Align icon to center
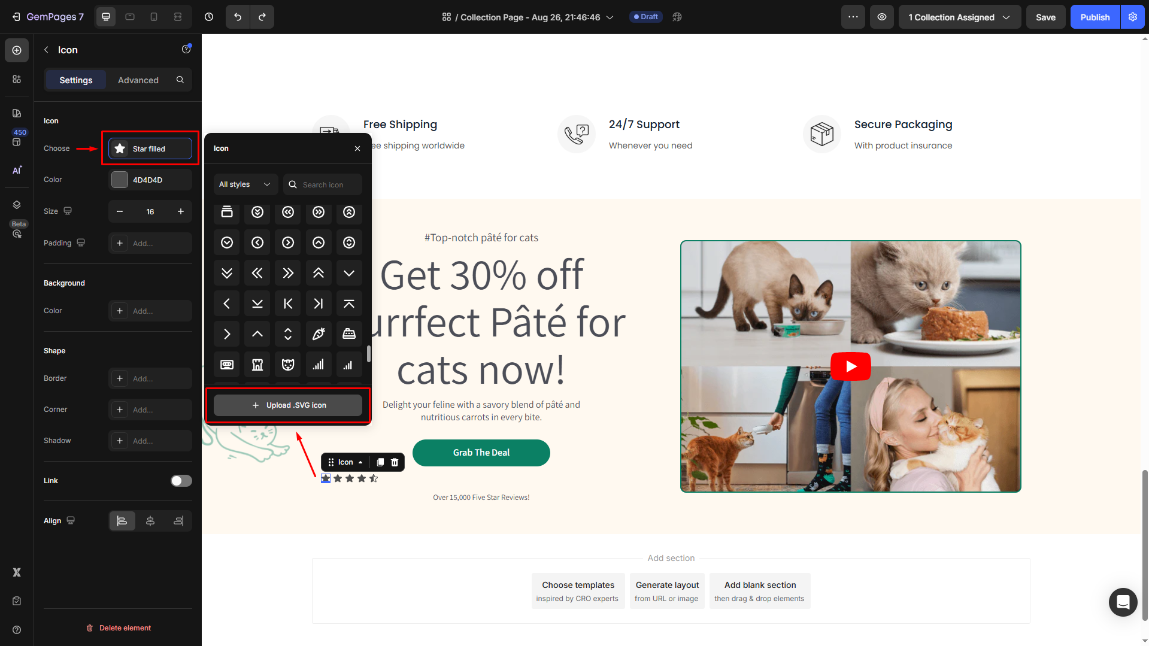 click(x=150, y=521)
